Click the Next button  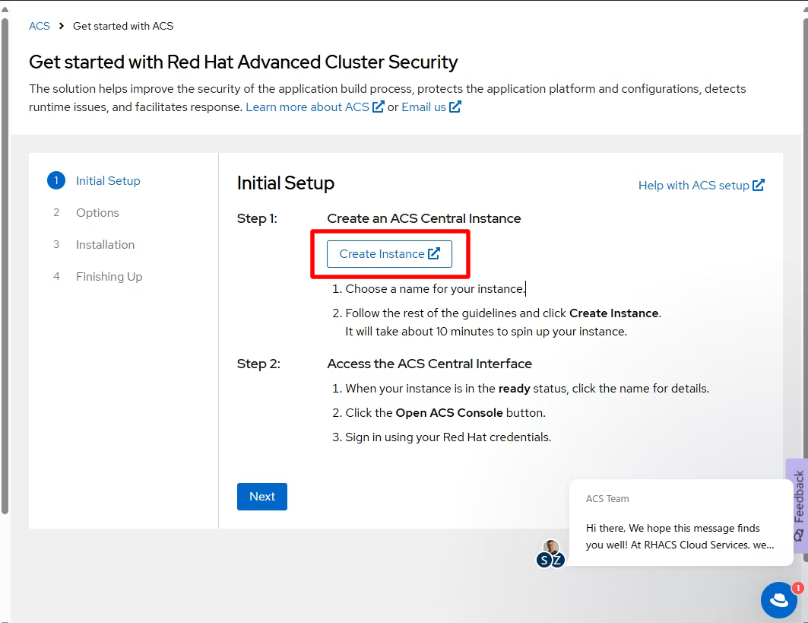[x=261, y=496]
